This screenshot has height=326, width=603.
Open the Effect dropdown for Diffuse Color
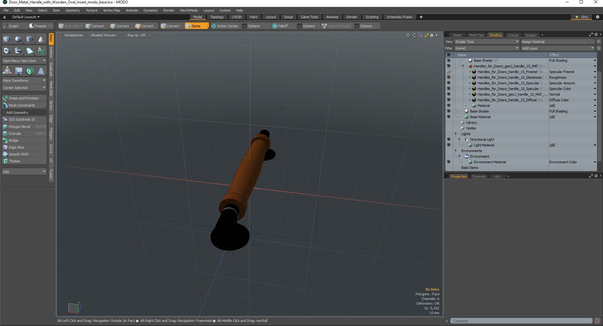pos(595,100)
